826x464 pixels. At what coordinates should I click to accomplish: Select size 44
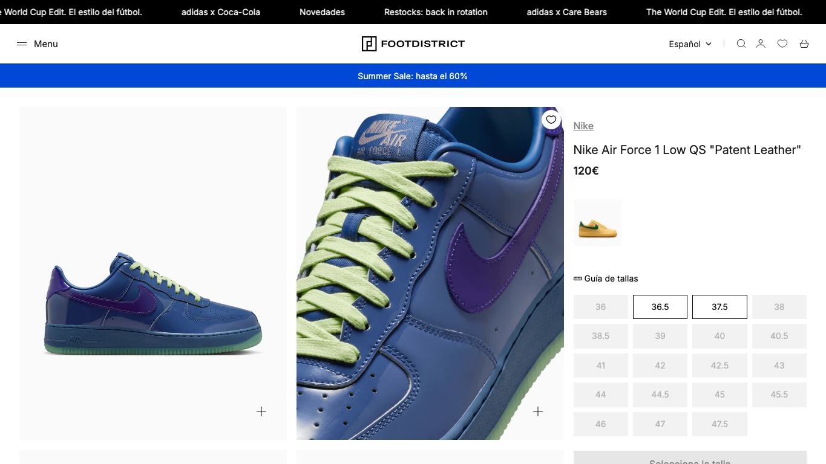[x=600, y=395]
